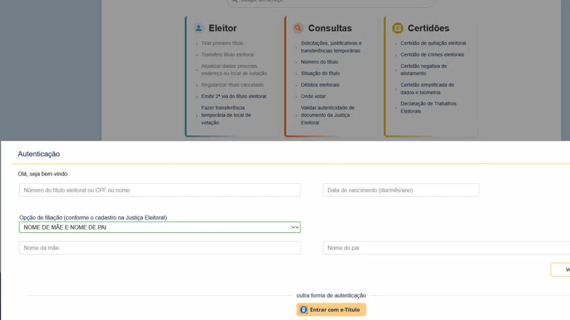Select Regularizar título cancelado
Viewport: 570px width, 320px height.
232,85
